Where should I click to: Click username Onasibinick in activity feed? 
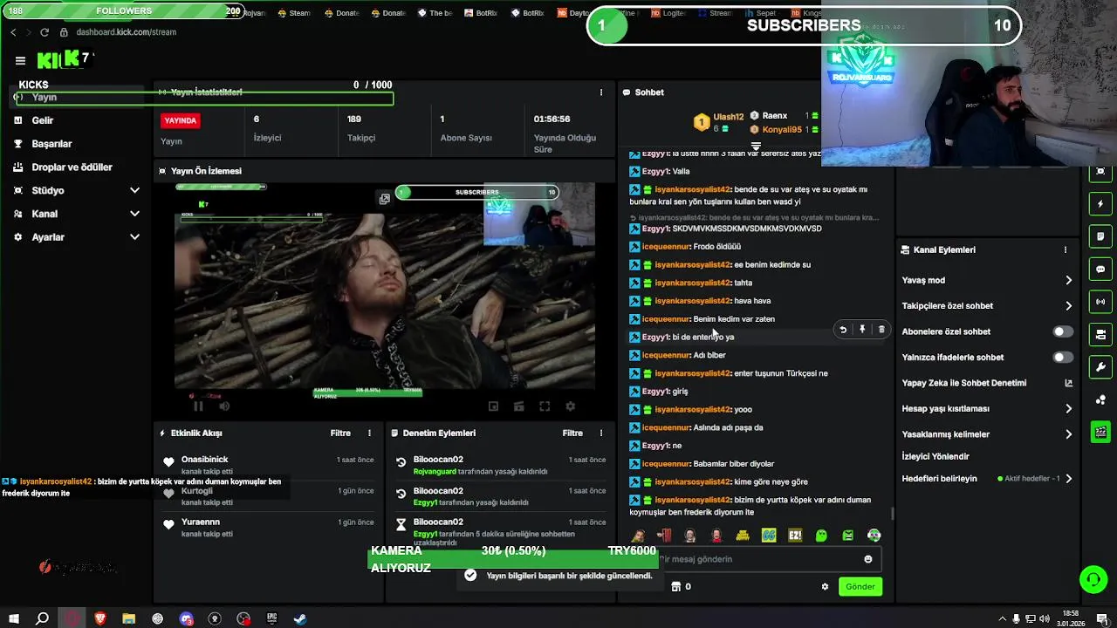204,460
